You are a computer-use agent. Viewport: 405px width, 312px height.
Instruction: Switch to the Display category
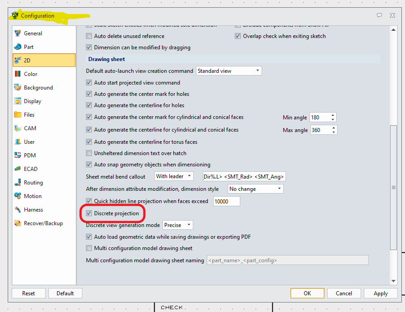(x=33, y=101)
